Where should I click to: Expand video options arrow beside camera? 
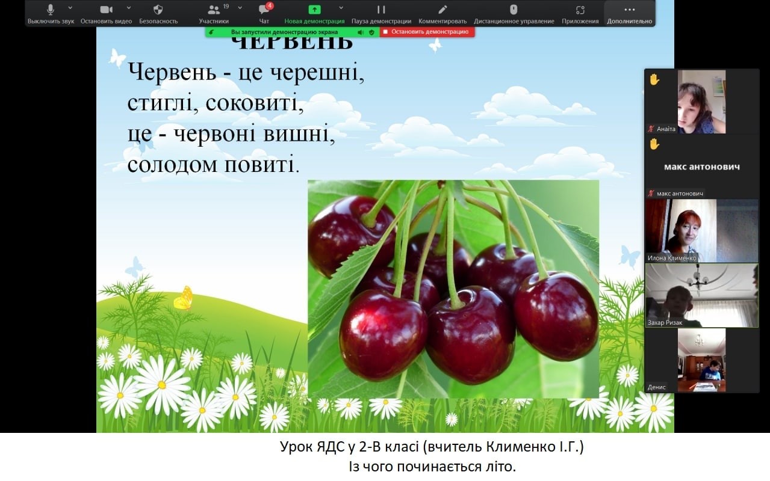coord(129,8)
